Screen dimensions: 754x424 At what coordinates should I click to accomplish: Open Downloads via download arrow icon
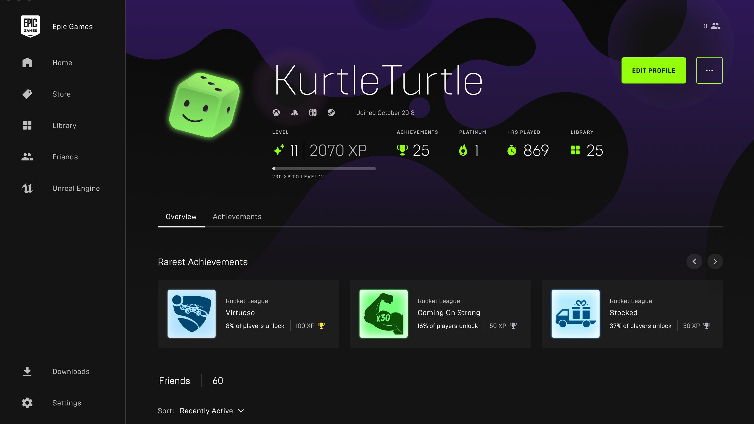click(x=27, y=371)
